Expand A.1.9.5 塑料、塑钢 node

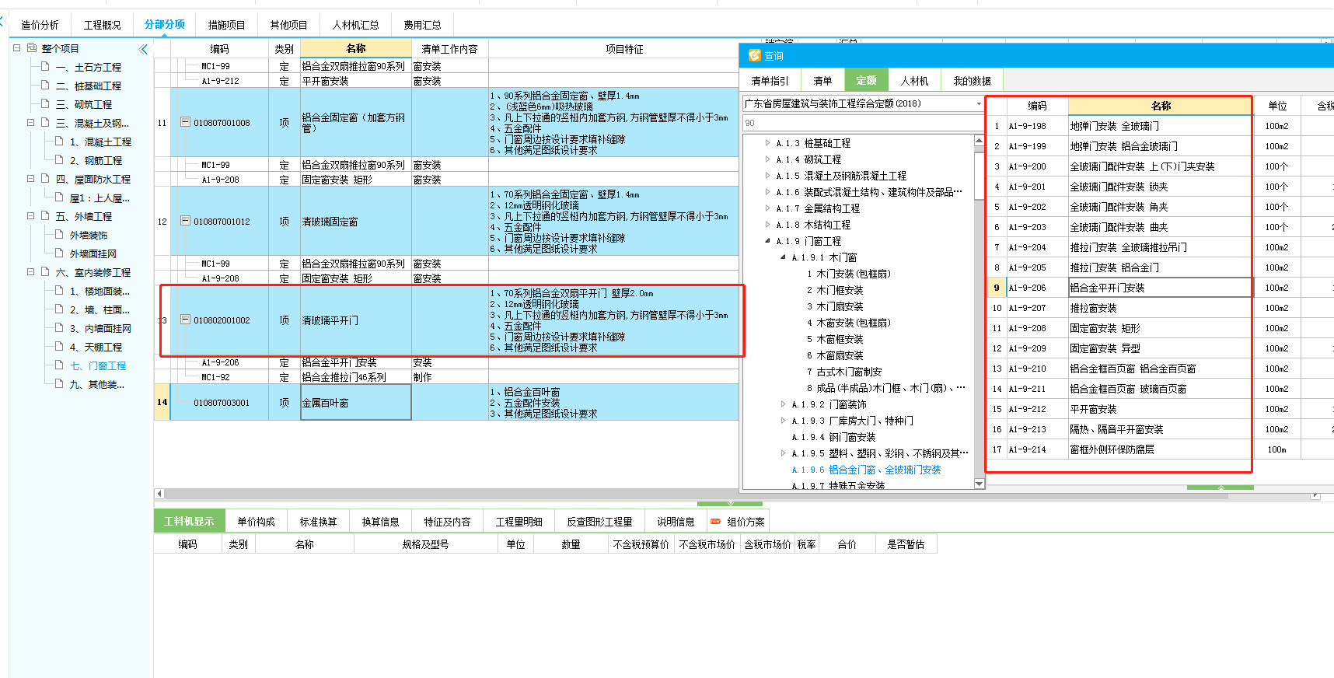click(x=784, y=453)
